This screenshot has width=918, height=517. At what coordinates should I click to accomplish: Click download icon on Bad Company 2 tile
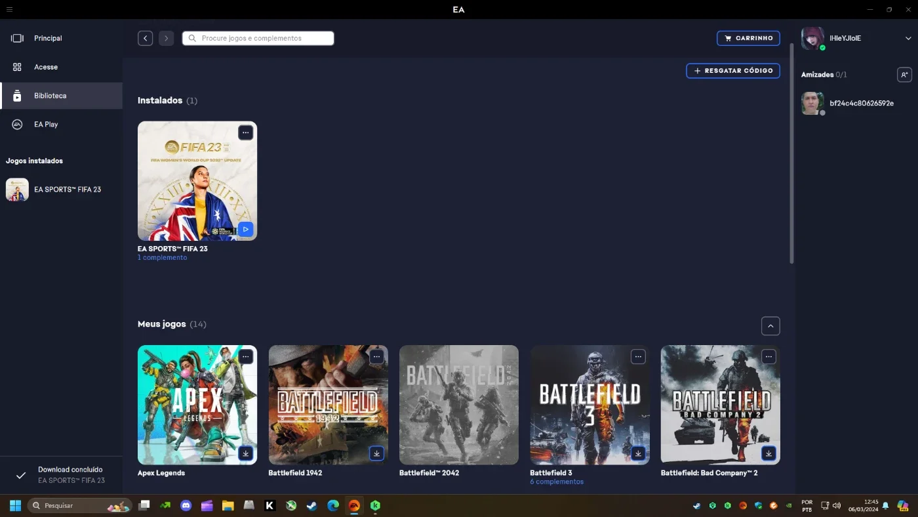pyautogui.click(x=768, y=453)
